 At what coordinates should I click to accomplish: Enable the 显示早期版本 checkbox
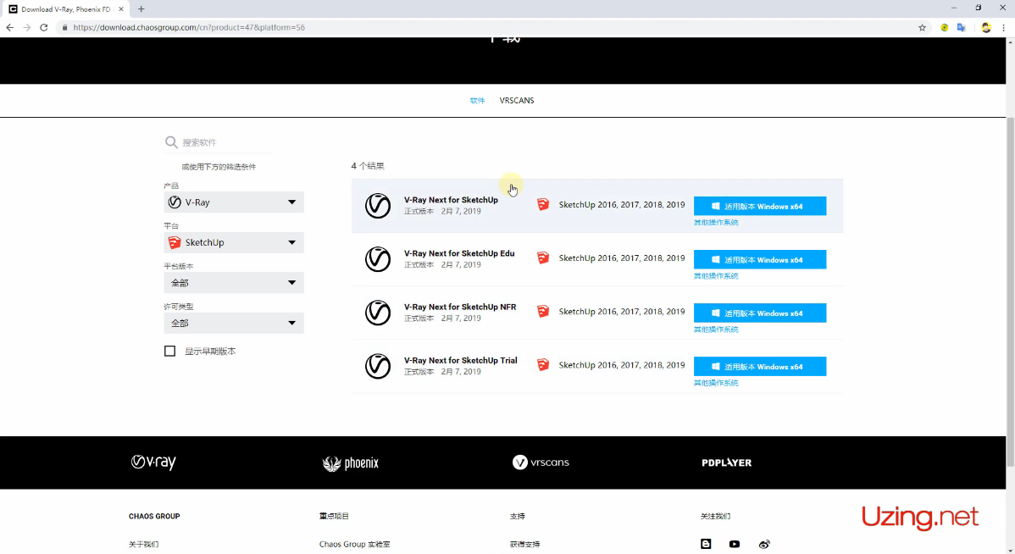click(x=169, y=351)
